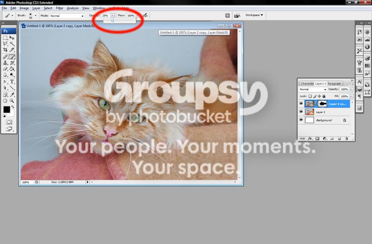
Task: Select the Magic Wand tool
Action: pyautogui.click(x=12, y=44)
